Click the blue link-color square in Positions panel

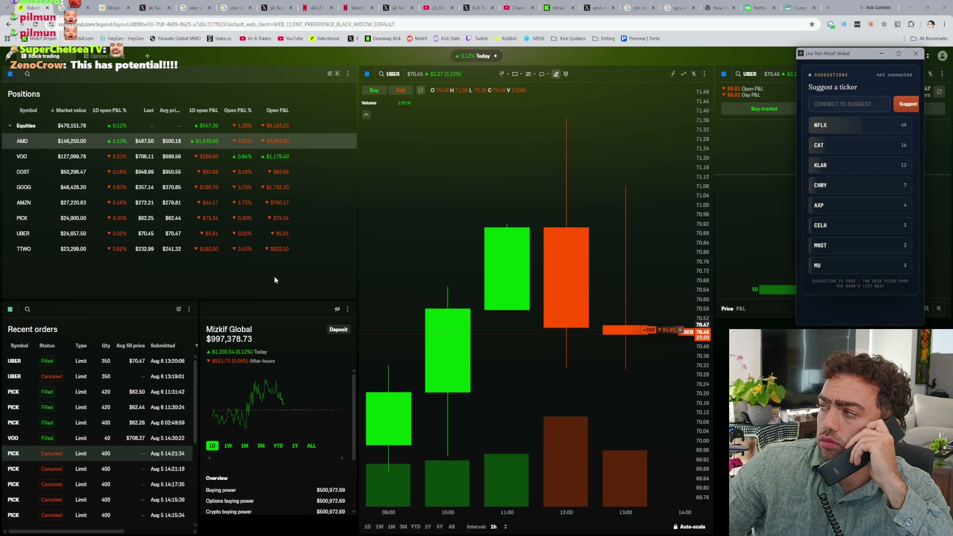10,74
